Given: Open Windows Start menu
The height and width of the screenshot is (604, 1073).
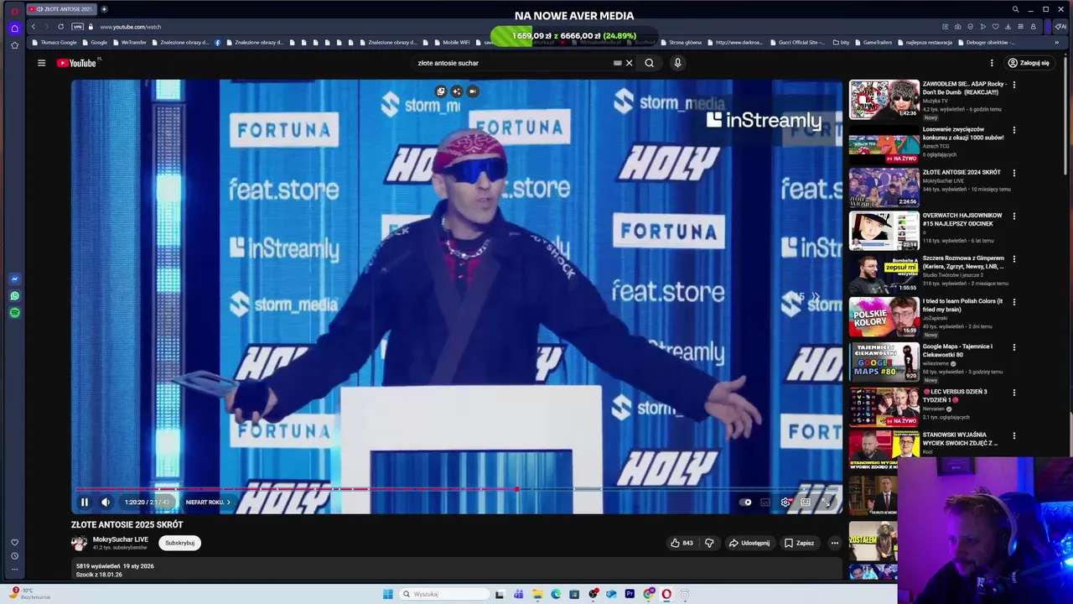Looking at the screenshot, I should pyautogui.click(x=387, y=594).
